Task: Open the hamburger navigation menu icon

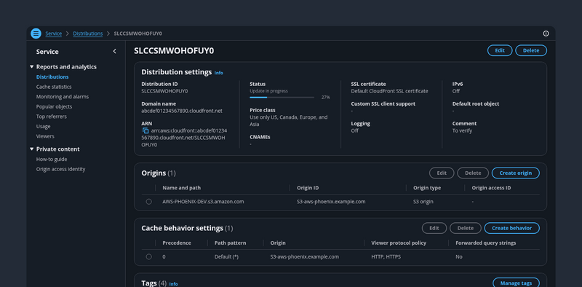Action: click(36, 34)
